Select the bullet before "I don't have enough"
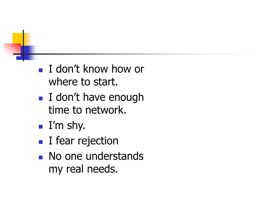The image size is (275, 206). (41, 98)
